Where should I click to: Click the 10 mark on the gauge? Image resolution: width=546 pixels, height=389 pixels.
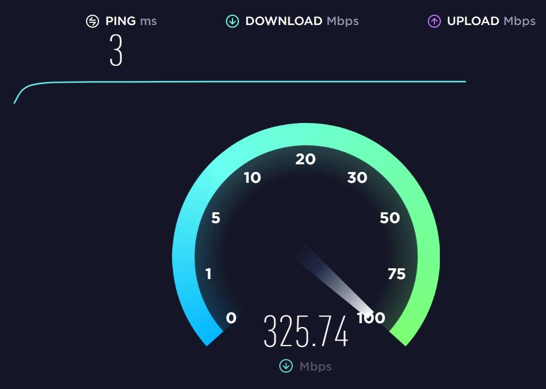253,178
